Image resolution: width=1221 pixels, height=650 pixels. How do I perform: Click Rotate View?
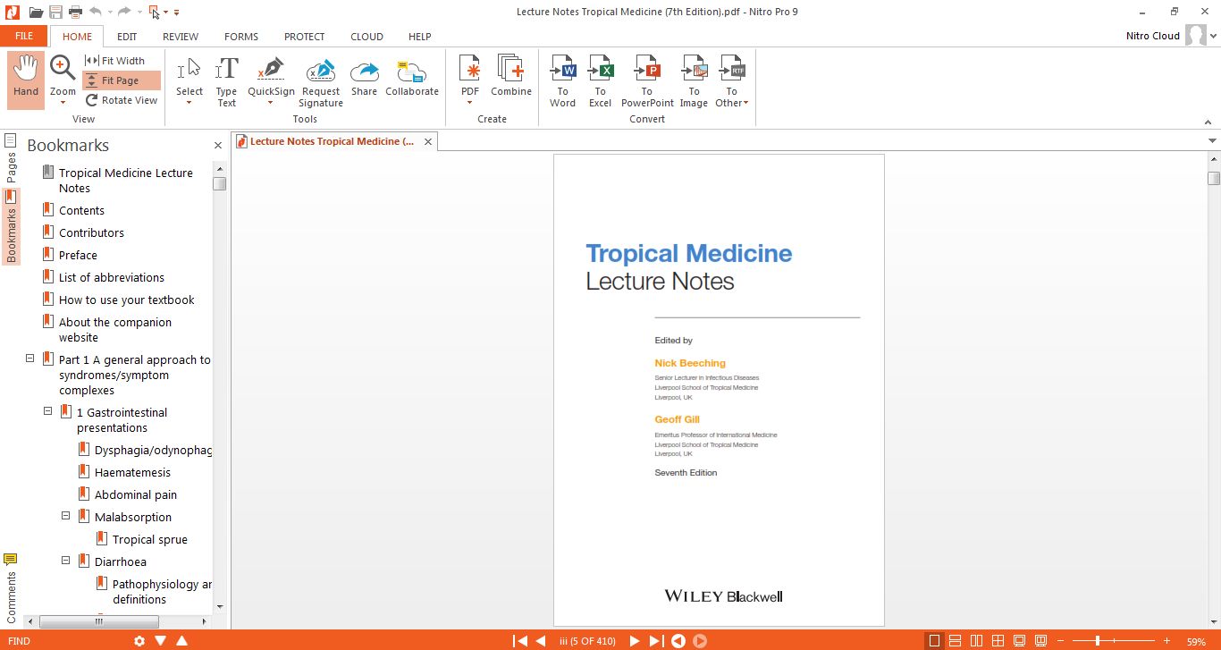coord(122,100)
